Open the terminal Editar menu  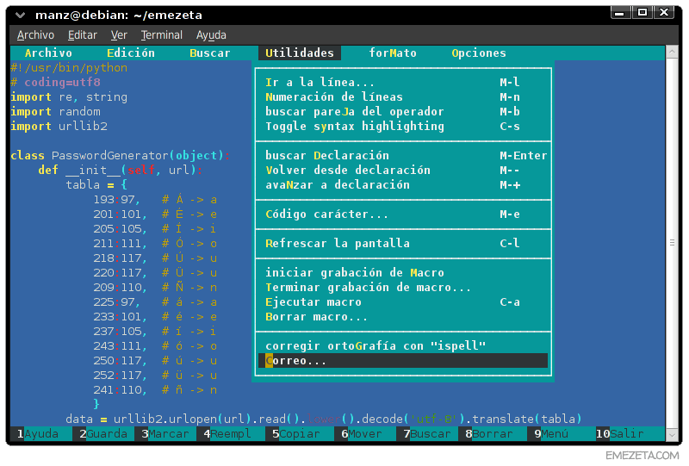point(82,35)
